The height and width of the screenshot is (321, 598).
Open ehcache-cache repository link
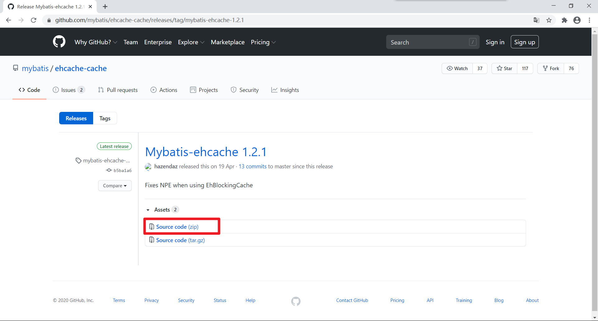click(81, 68)
